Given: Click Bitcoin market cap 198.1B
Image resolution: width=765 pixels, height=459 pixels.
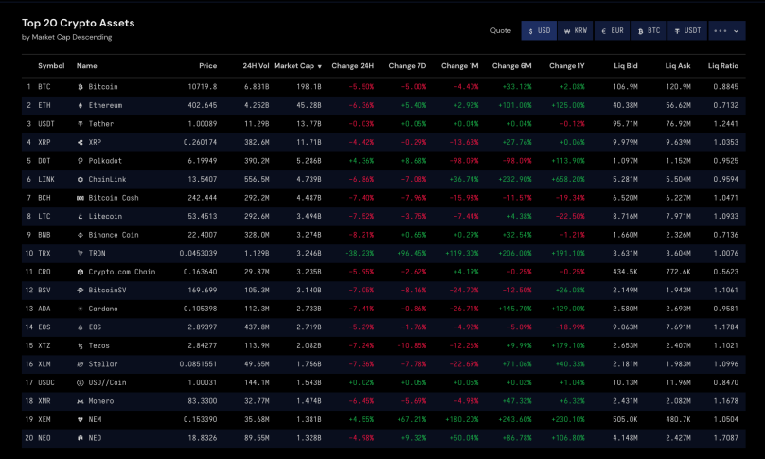Looking at the screenshot, I should click(309, 87).
